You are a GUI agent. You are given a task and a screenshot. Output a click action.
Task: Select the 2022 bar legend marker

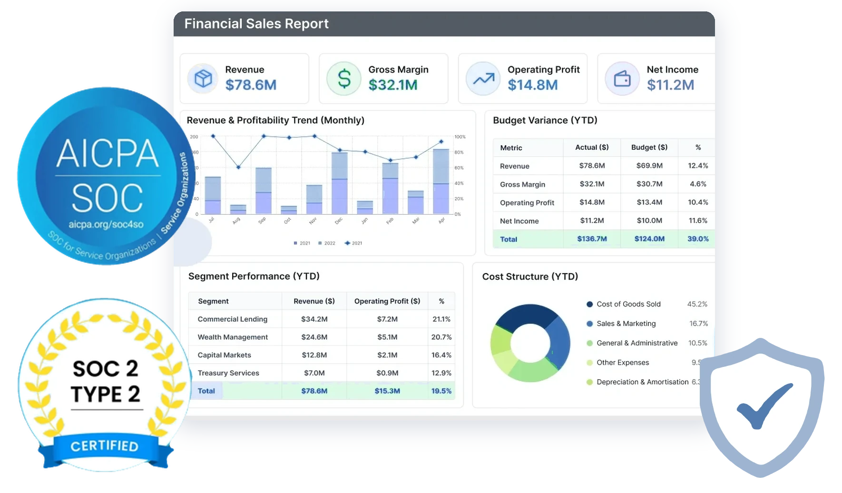320,243
